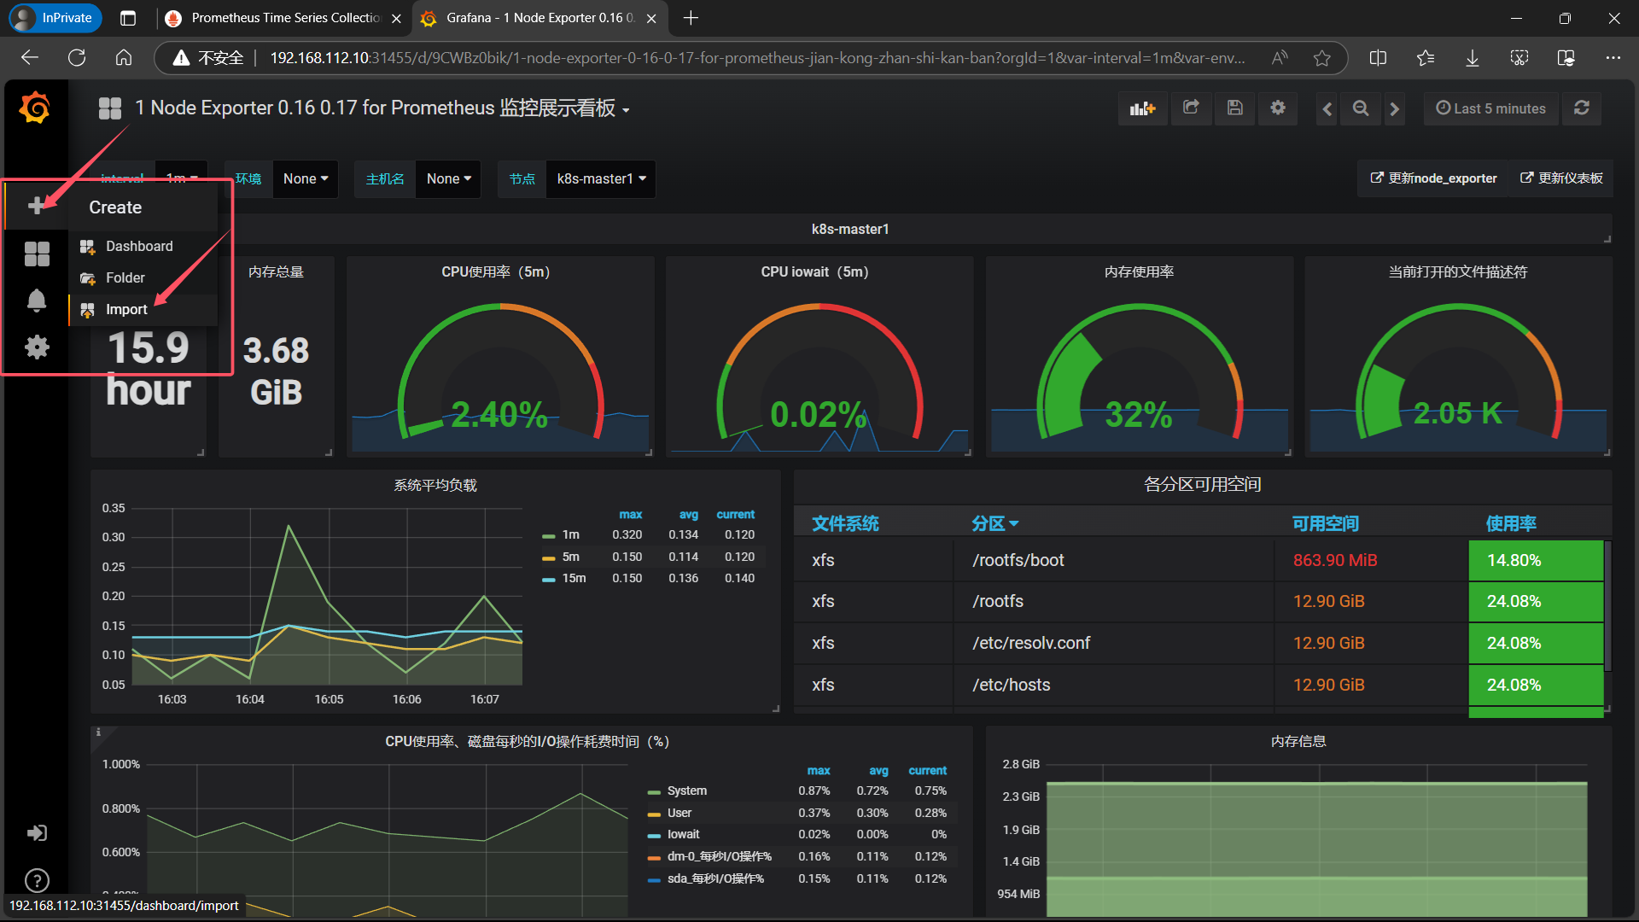Open the Last 5 minutes time picker
This screenshot has width=1639, height=922.
coord(1491,108)
